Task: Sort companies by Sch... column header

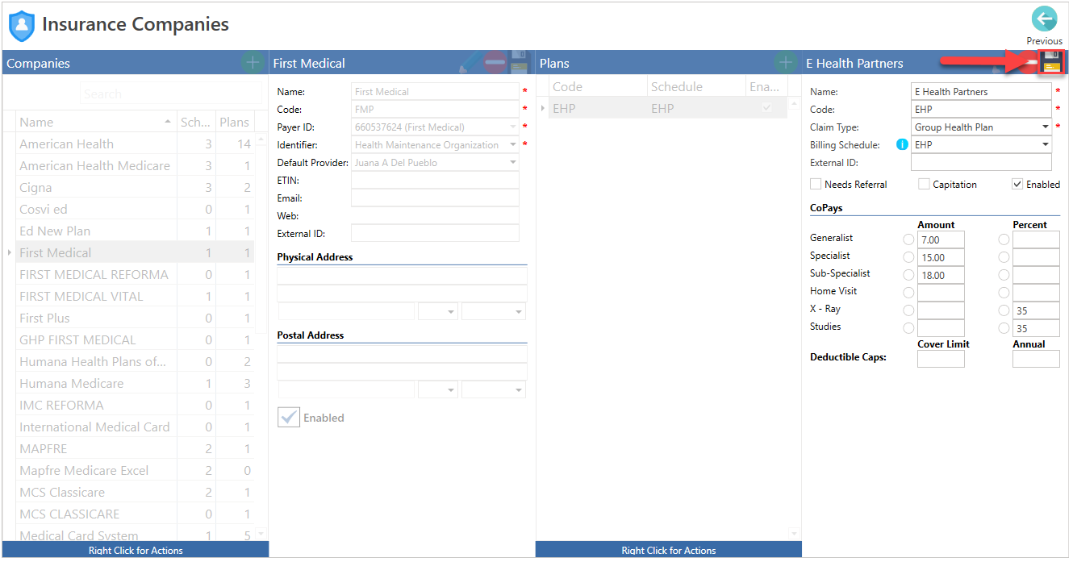Action: point(195,122)
